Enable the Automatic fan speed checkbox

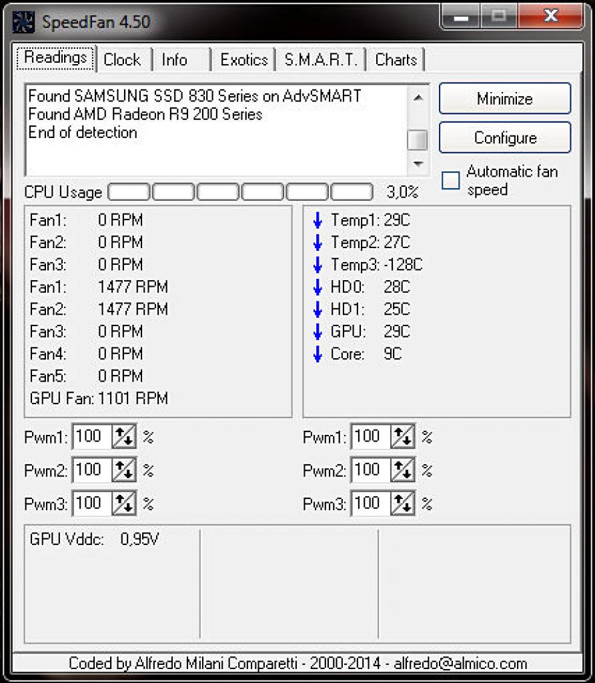pos(450,180)
